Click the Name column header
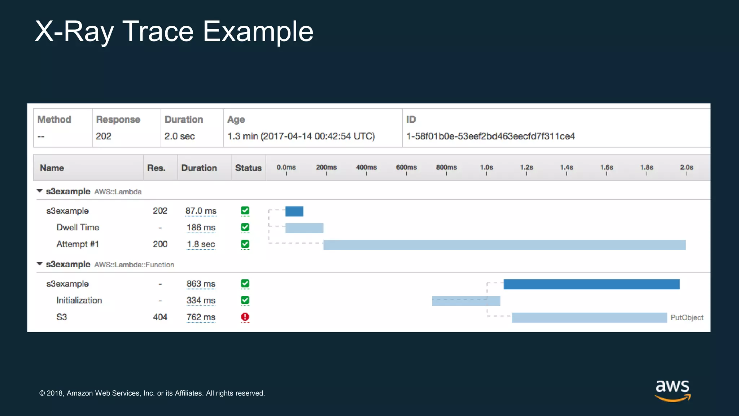 tap(52, 168)
